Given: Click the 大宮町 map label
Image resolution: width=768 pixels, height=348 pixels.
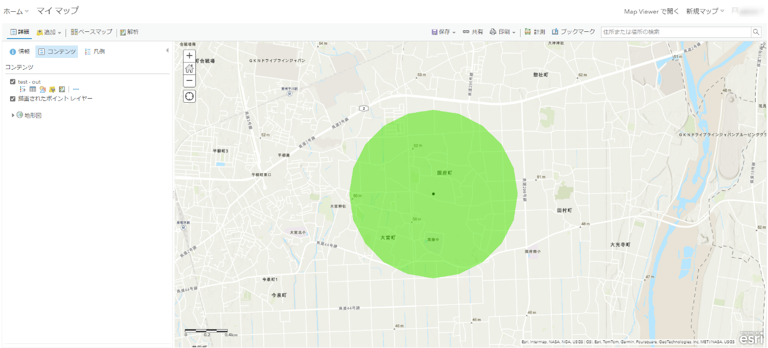Looking at the screenshot, I should (388, 237).
